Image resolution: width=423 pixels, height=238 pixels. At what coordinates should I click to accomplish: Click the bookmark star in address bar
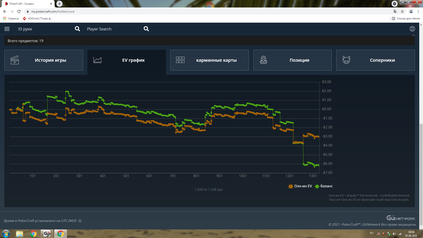[x=402, y=11]
